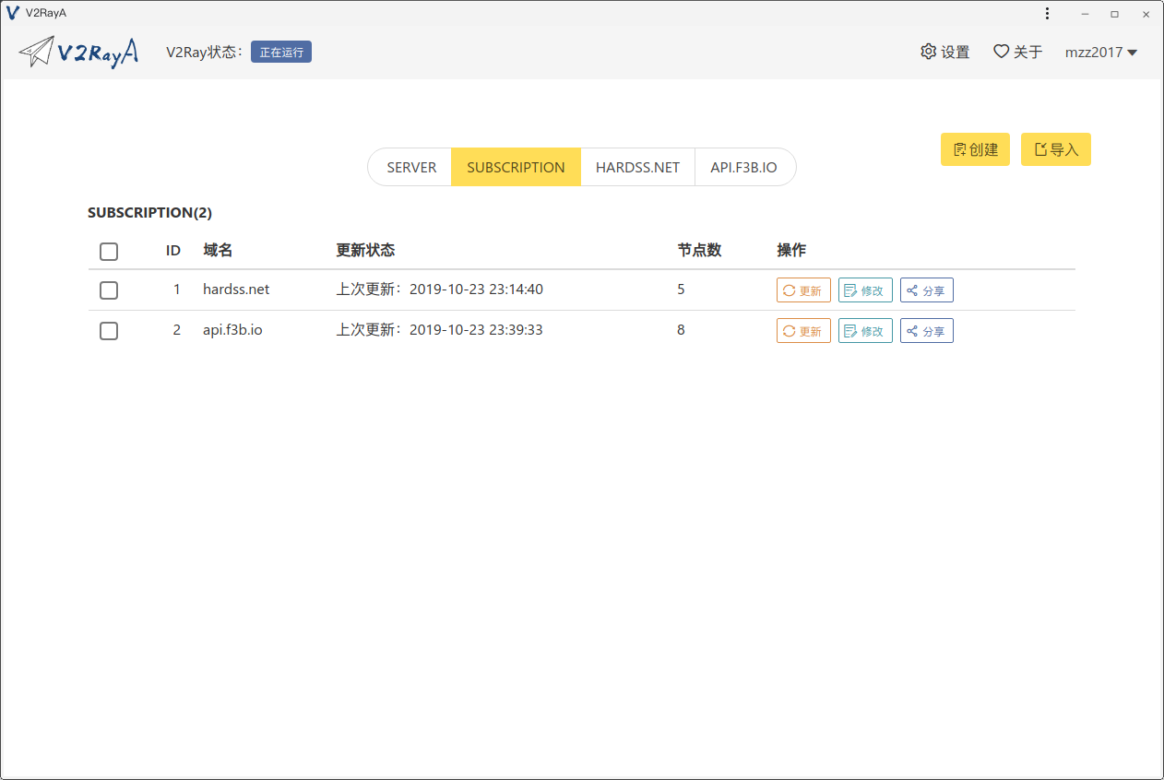Image resolution: width=1164 pixels, height=780 pixels.
Task: Click node count 8 for api.f3b.io
Action: [x=681, y=330]
